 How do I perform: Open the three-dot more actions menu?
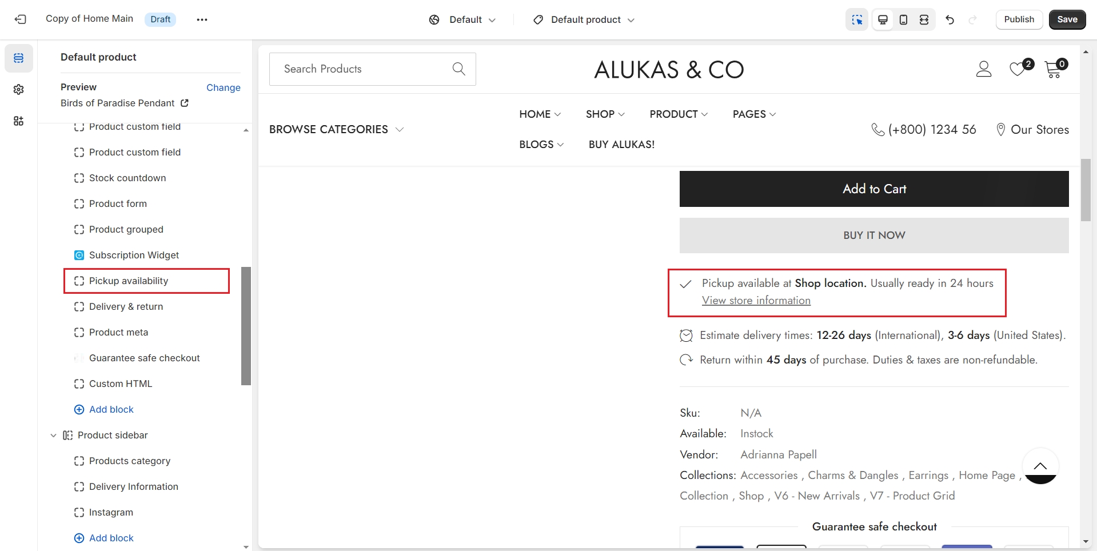coord(202,19)
